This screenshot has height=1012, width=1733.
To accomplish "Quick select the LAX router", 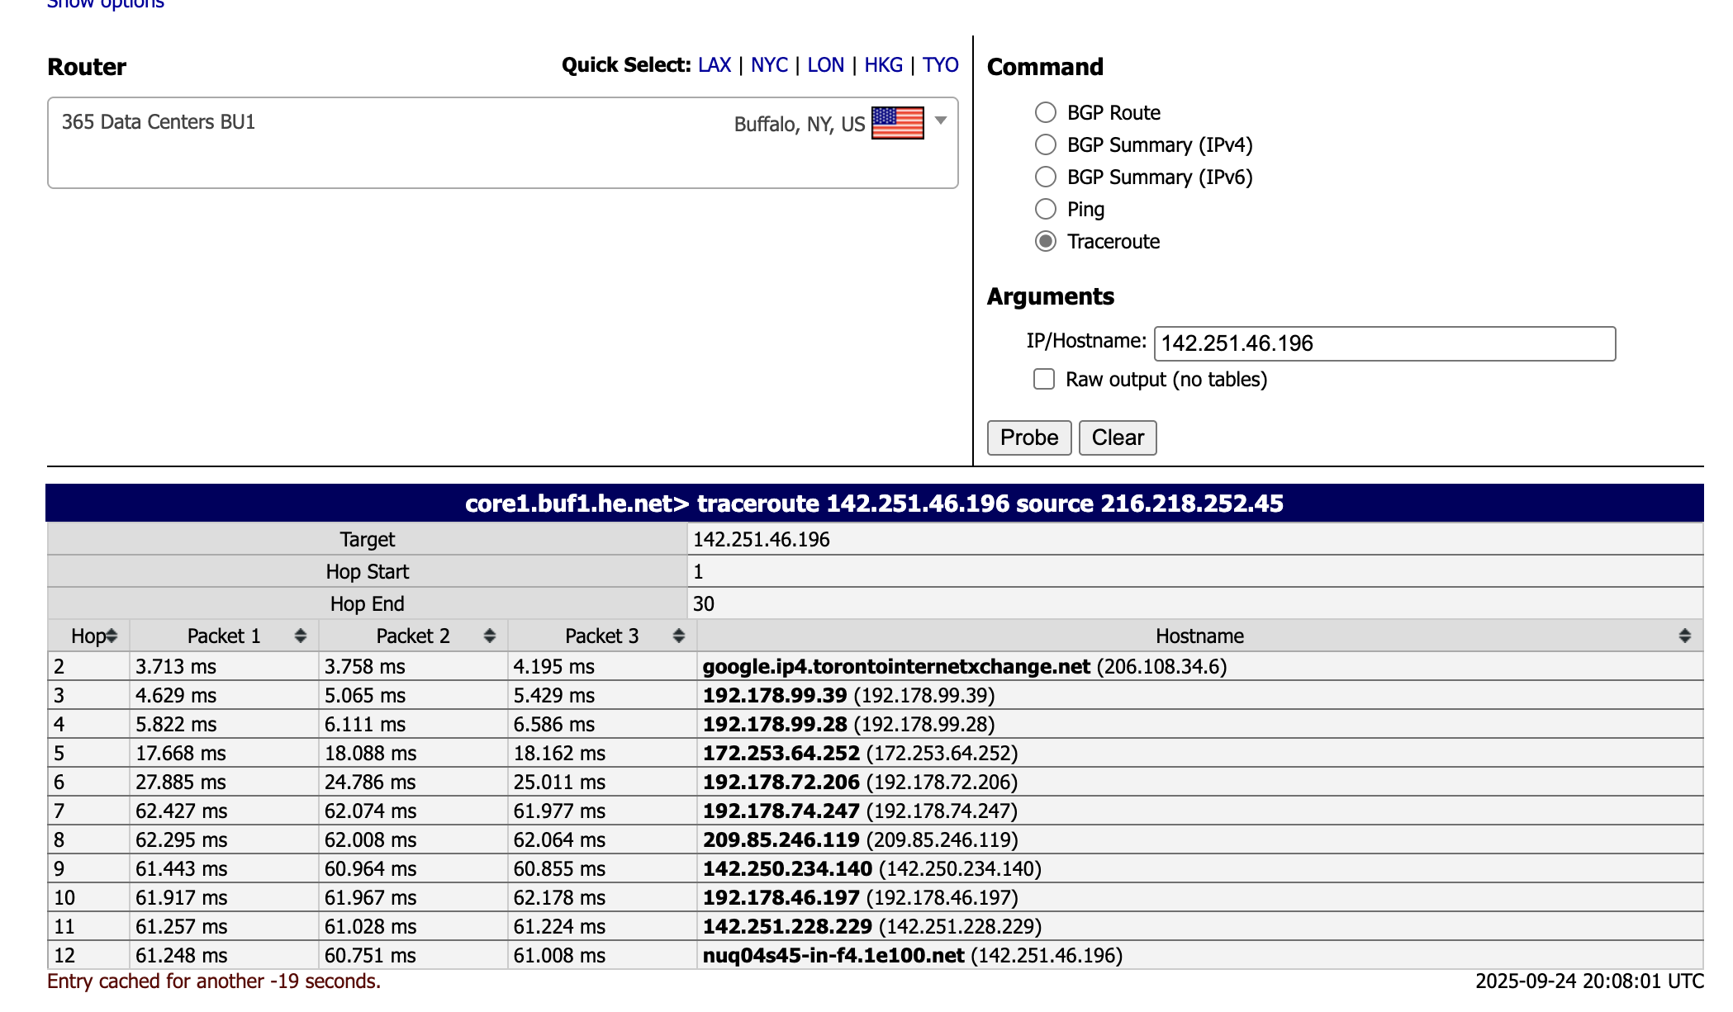I will click(715, 65).
